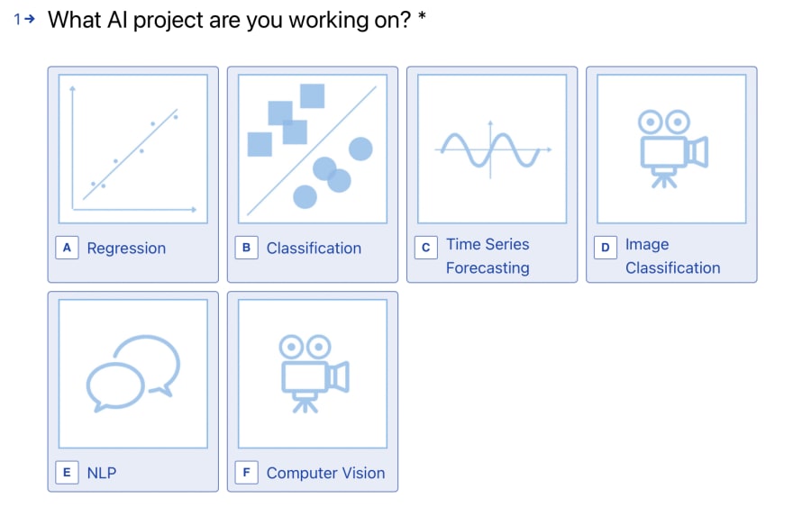Pick the sine wave Time Series image
This screenshot has width=793, height=507.
tap(492, 149)
